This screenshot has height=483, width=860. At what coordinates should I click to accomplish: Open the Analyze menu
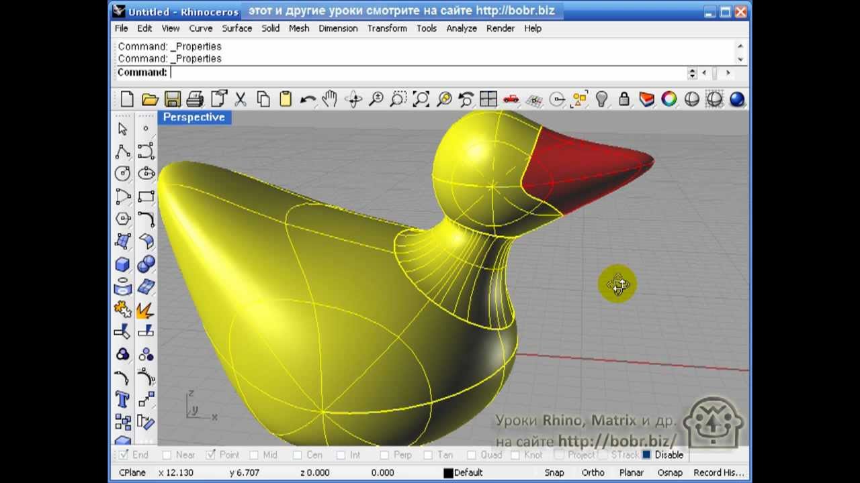point(462,28)
